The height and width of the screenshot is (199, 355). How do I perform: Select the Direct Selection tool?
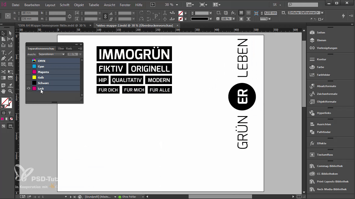tap(10, 33)
